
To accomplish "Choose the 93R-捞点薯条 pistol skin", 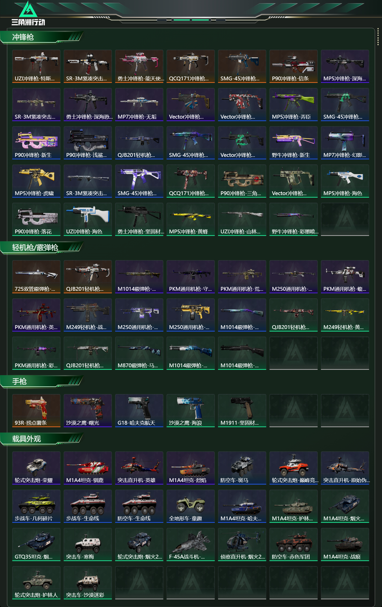I will tap(36, 411).
